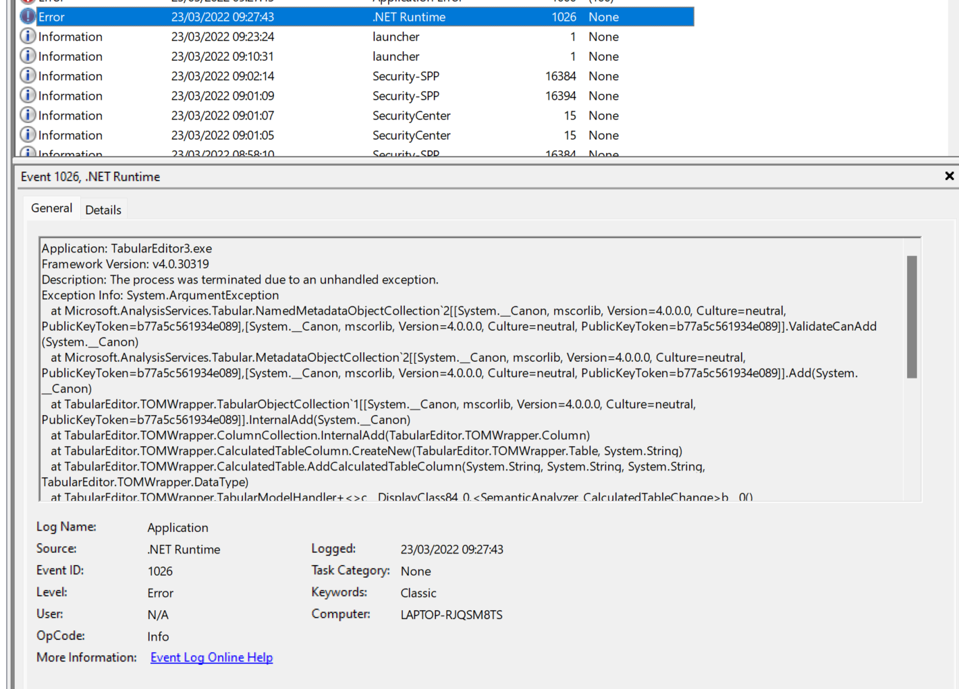Image resolution: width=959 pixels, height=689 pixels.
Task: Click the information icon for Security-SPP event 16384
Action: click(28, 75)
